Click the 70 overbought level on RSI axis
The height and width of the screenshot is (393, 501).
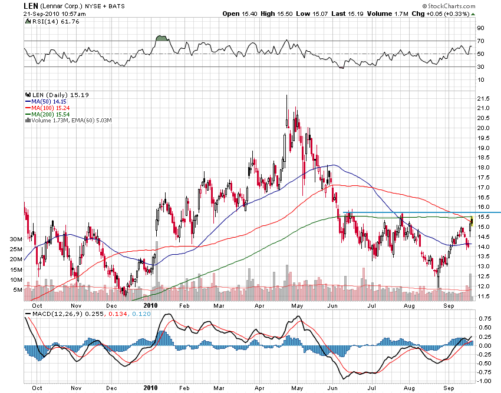480,41
